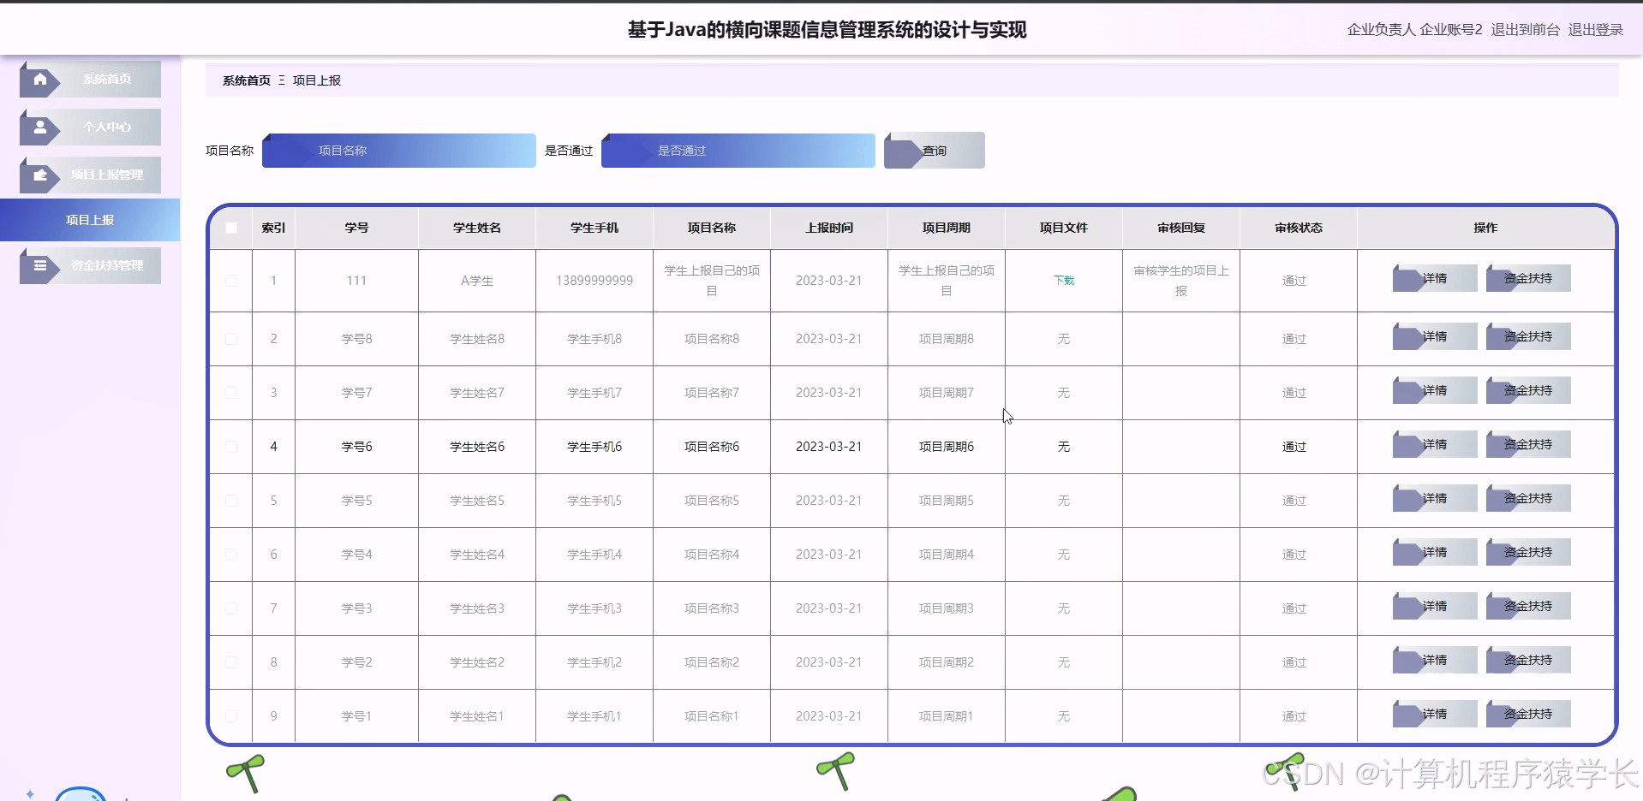Download the file via 下载 link
The height and width of the screenshot is (801, 1643).
pos(1063,280)
